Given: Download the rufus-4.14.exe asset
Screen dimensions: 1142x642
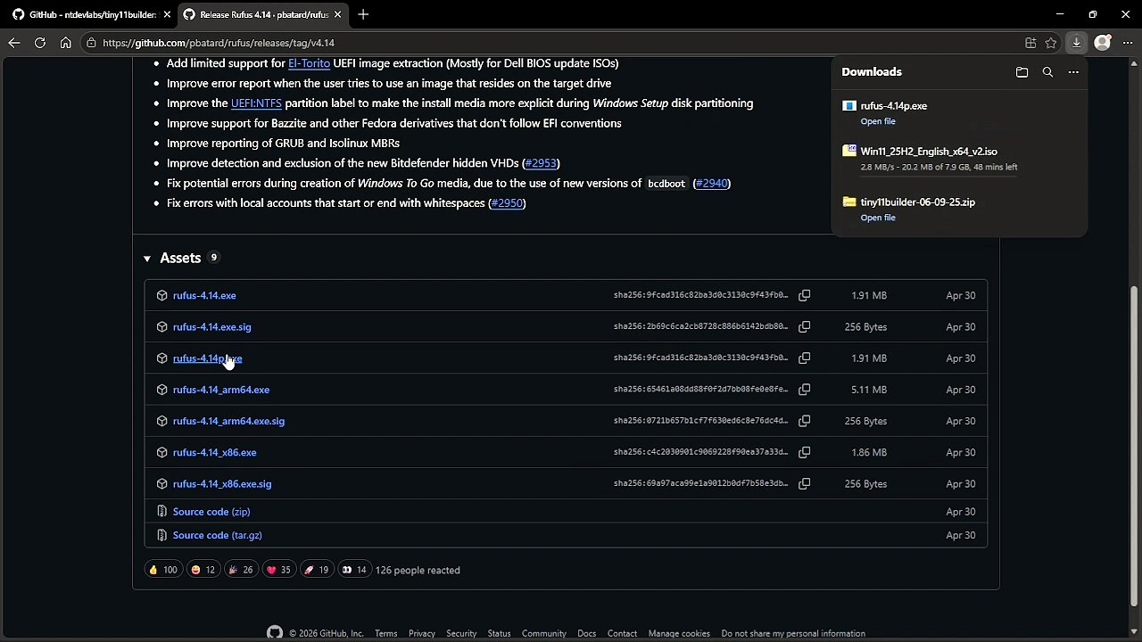Looking at the screenshot, I should pos(204,295).
